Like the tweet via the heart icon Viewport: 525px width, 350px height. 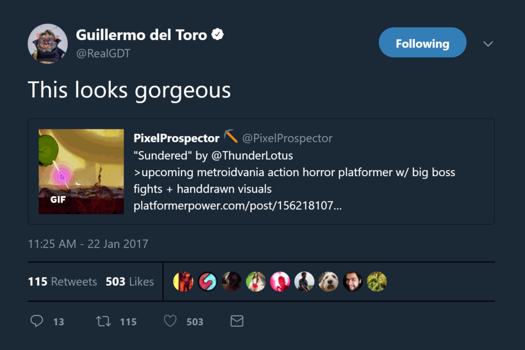pos(170,321)
